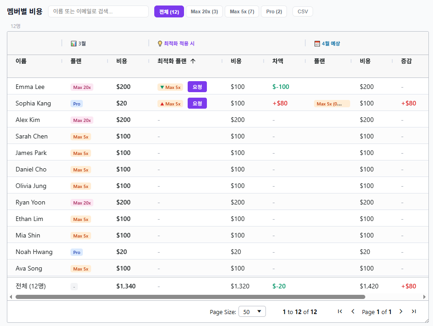Filter by Max 20x (3) plan

click(204, 11)
